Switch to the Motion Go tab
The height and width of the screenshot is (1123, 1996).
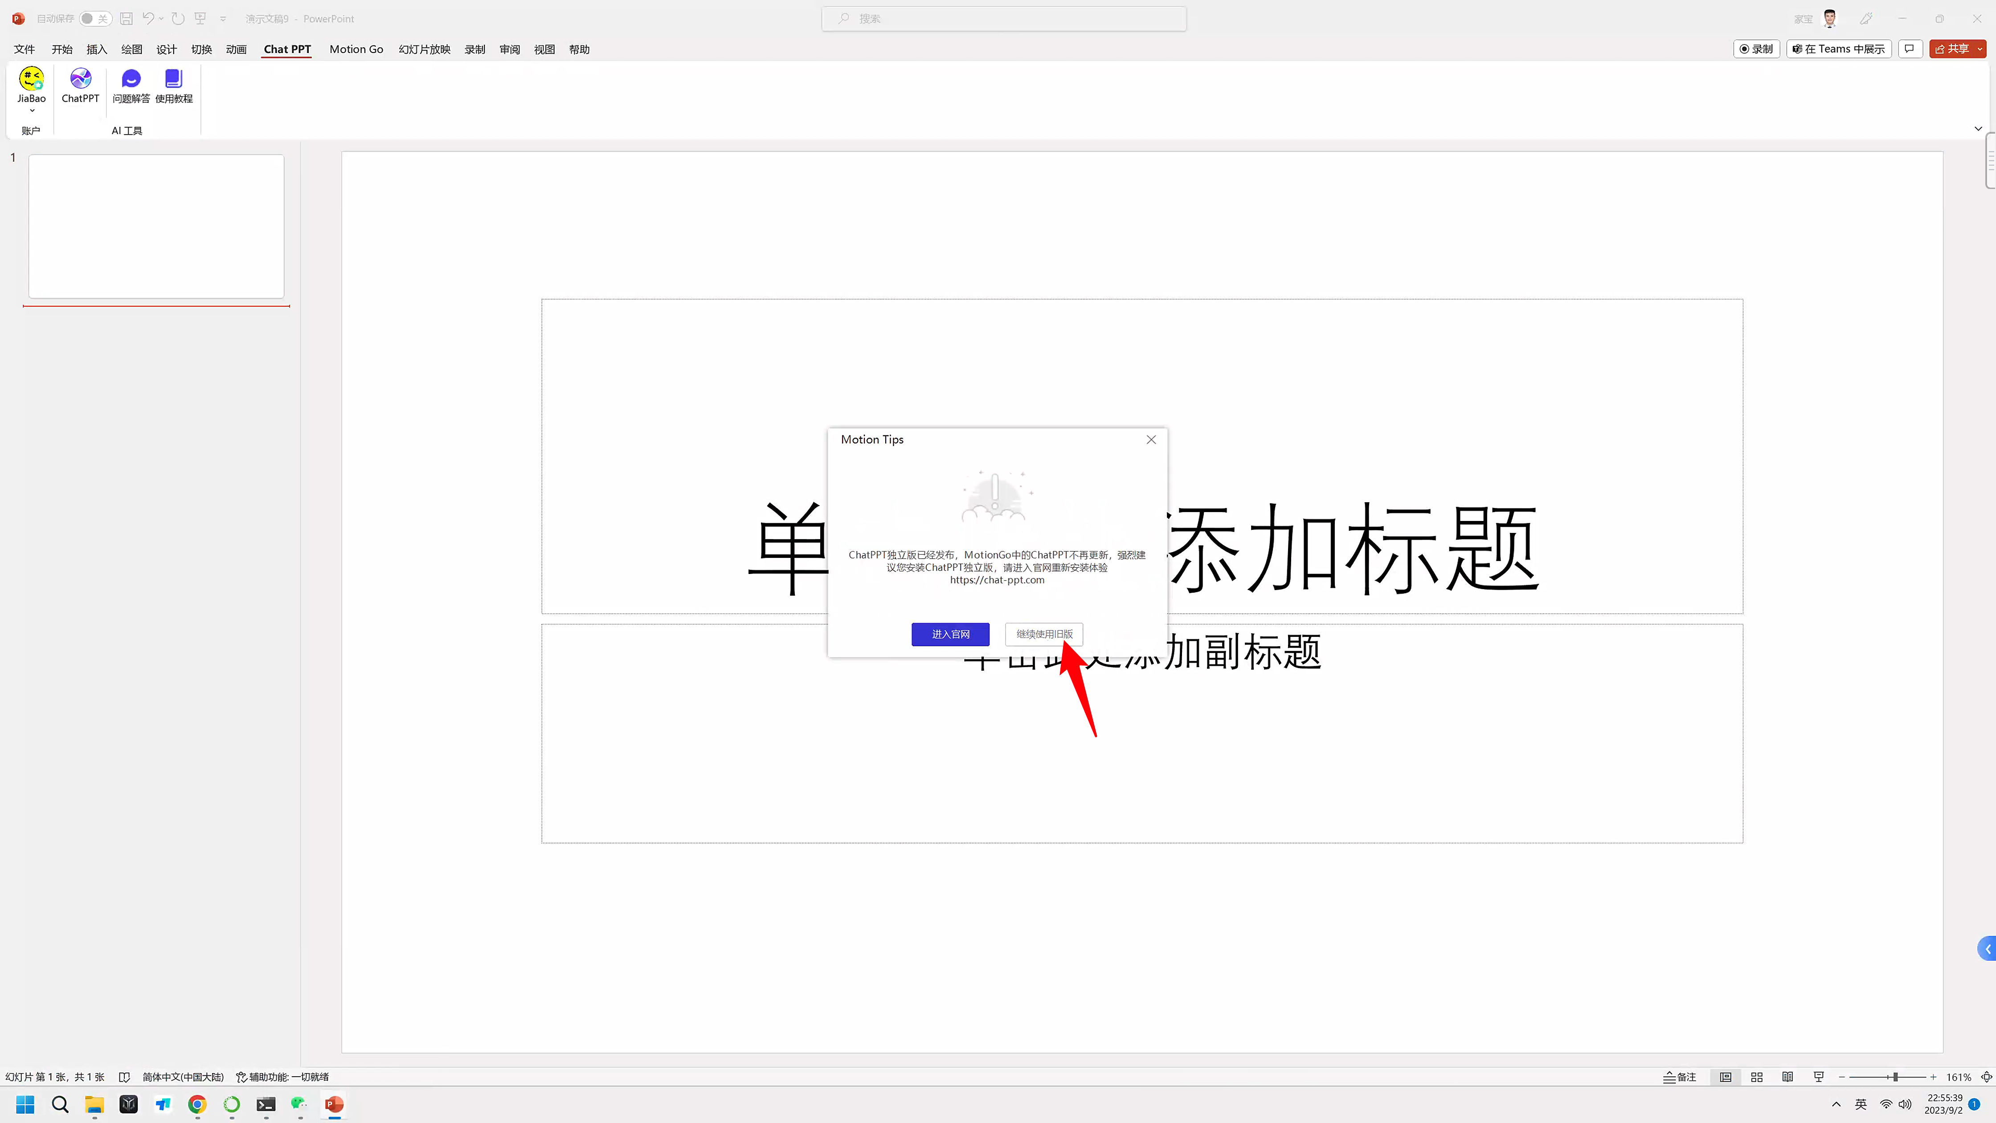click(x=356, y=49)
